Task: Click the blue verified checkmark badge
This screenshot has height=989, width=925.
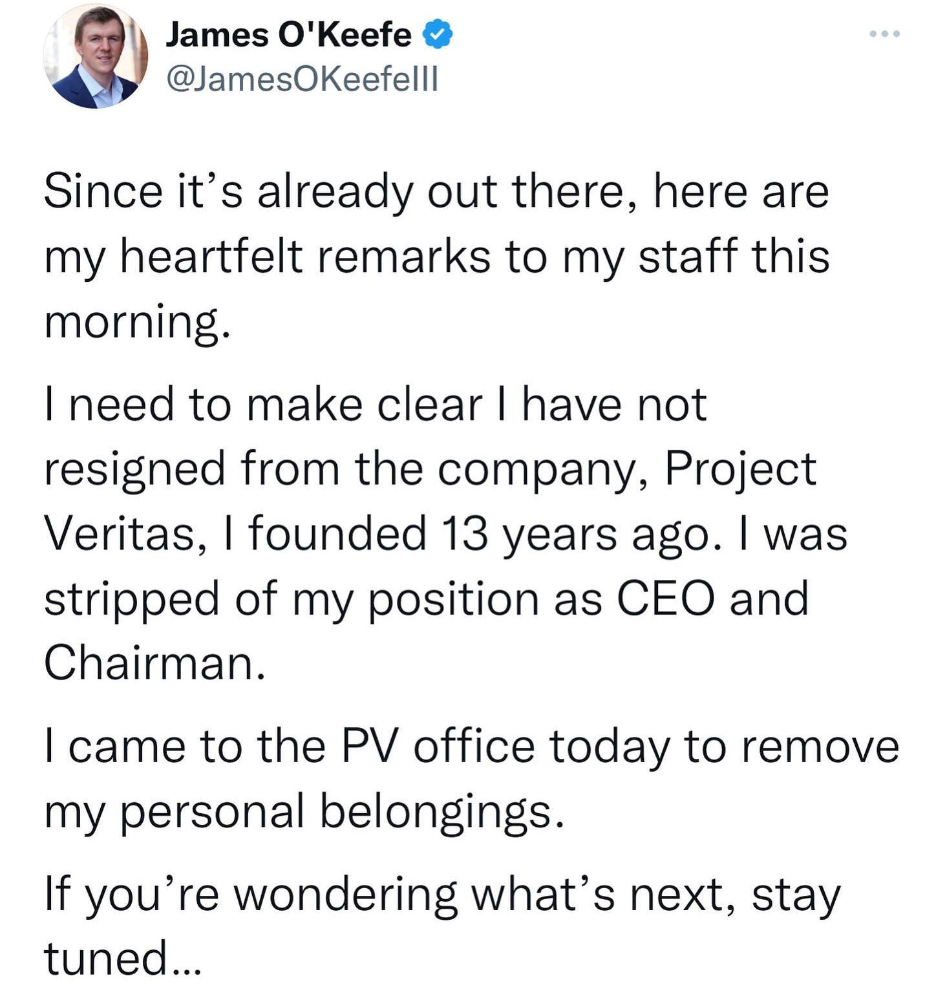Action: (x=438, y=34)
